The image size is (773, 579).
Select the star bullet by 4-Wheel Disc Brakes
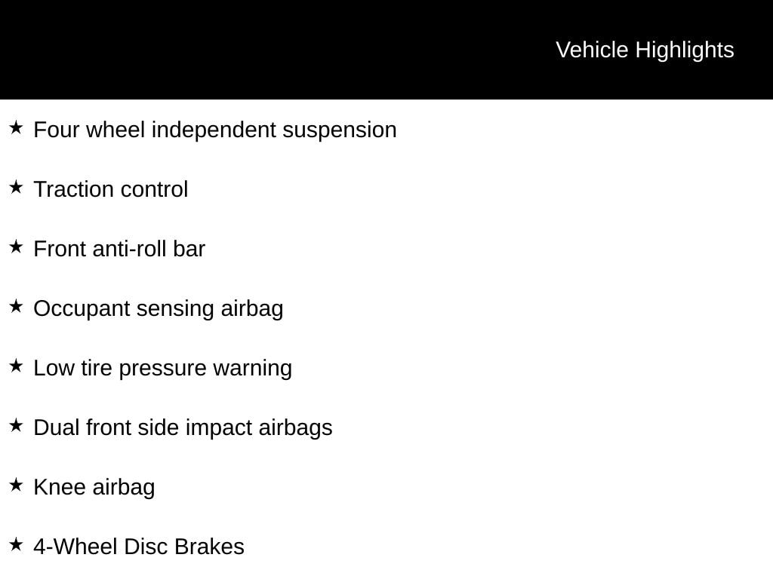16,544
